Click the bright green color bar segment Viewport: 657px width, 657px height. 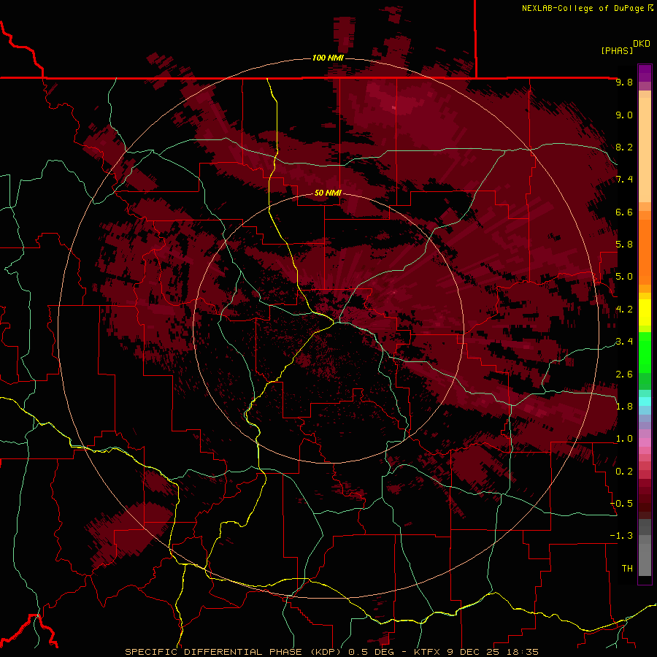[x=645, y=353]
